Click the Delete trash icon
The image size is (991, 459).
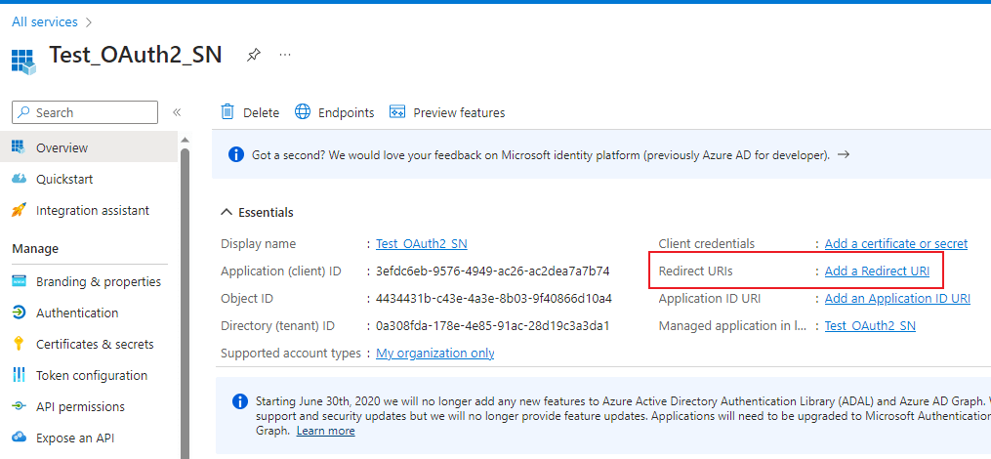(227, 112)
